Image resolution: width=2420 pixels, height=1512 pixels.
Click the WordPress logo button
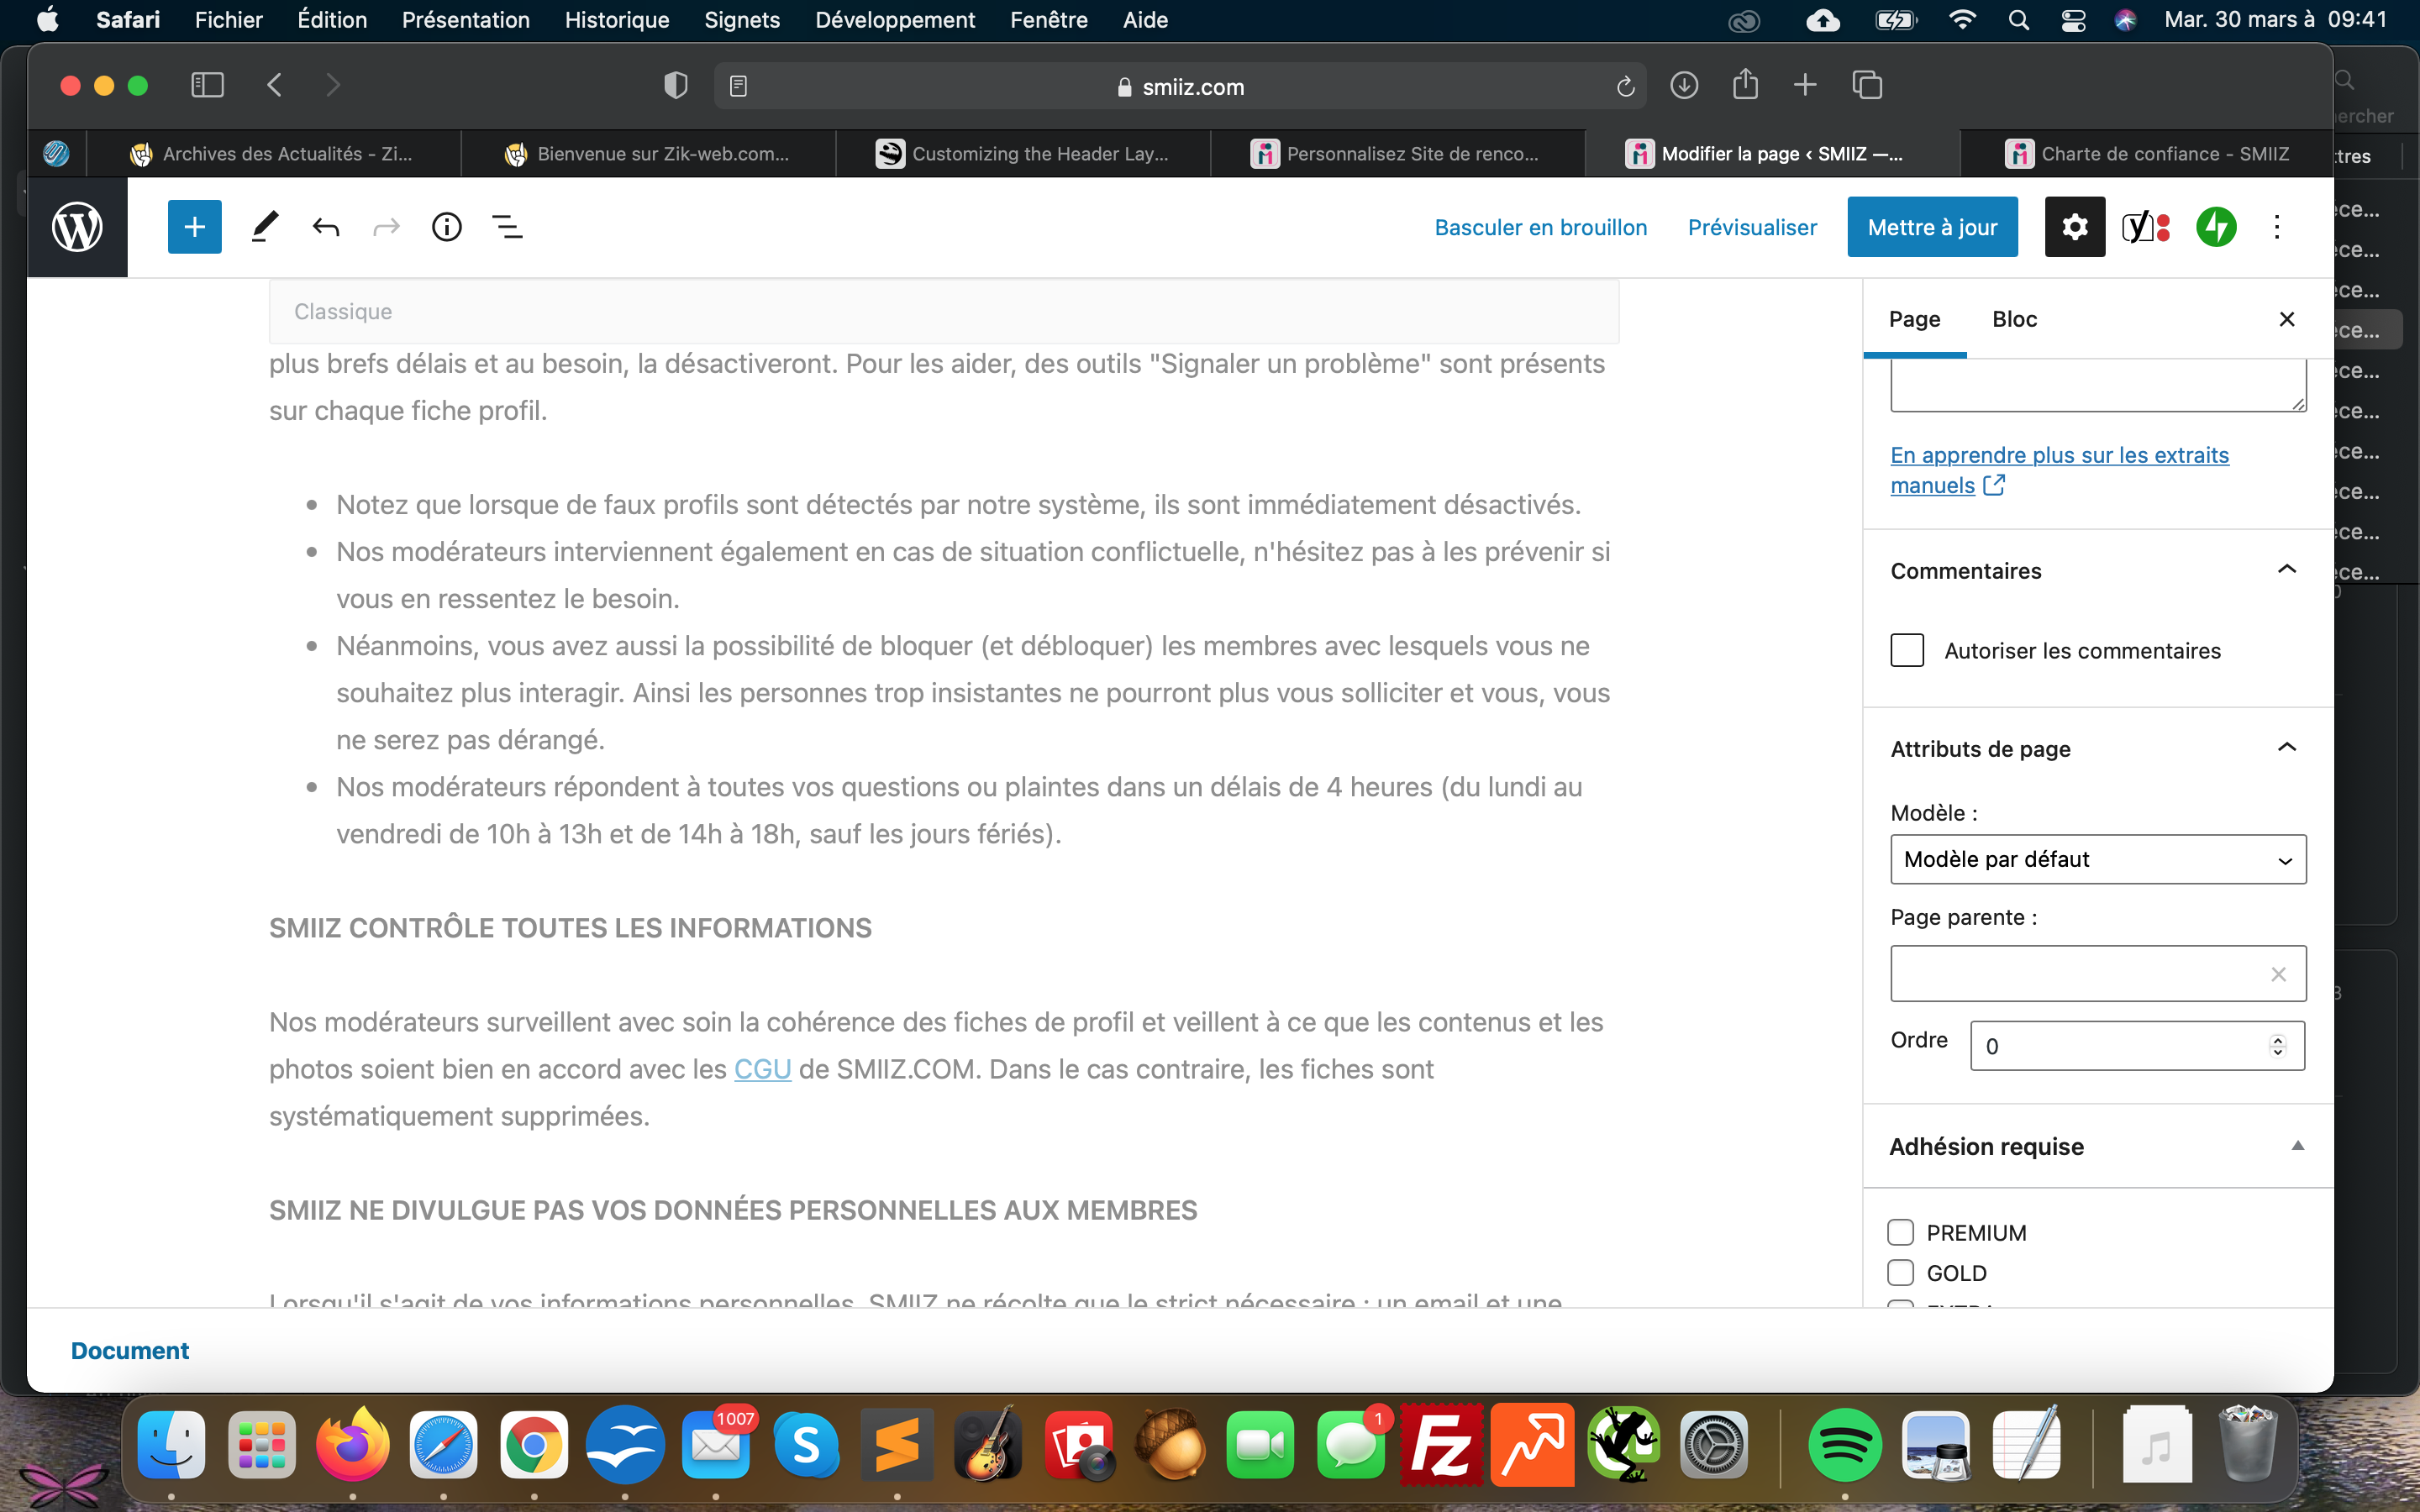(x=77, y=227)
